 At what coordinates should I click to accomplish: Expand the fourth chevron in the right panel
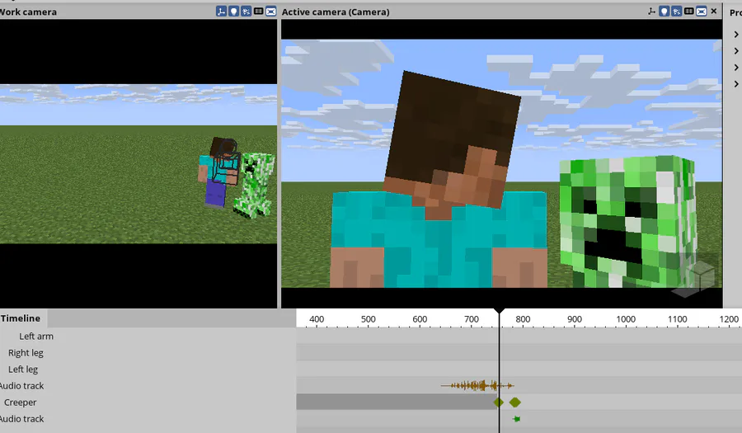pyautogui.click(x=736, y=84)
